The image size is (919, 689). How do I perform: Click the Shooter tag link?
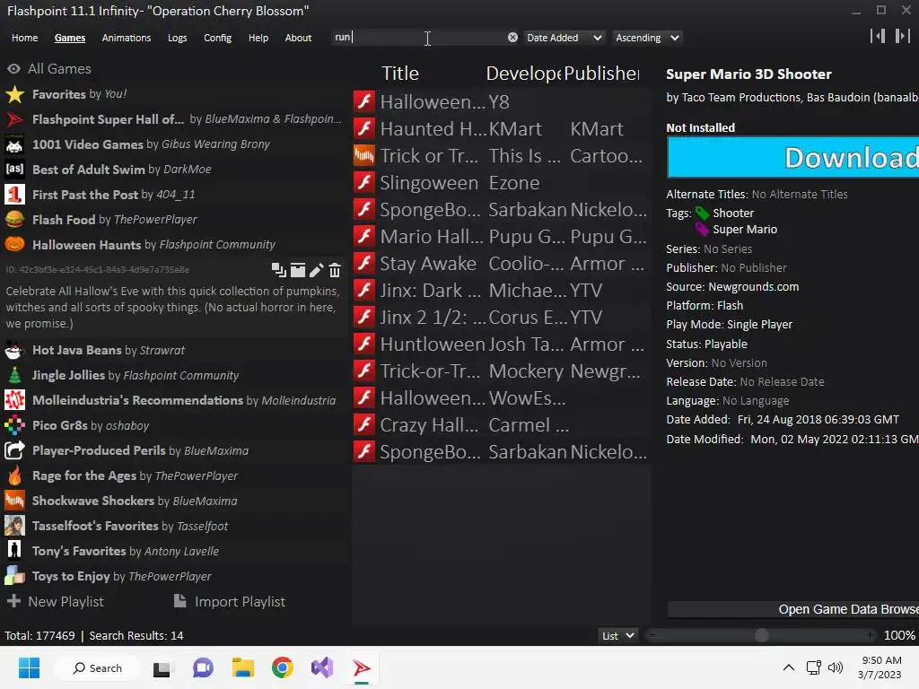[732, 213]
